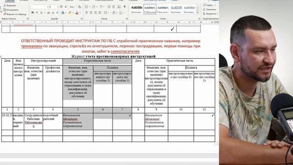Open the font size dropdown

tap(58, 7)
